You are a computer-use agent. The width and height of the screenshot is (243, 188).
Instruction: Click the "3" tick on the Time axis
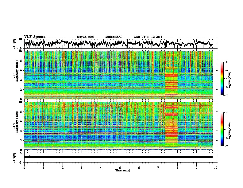(x=82, y=168)
